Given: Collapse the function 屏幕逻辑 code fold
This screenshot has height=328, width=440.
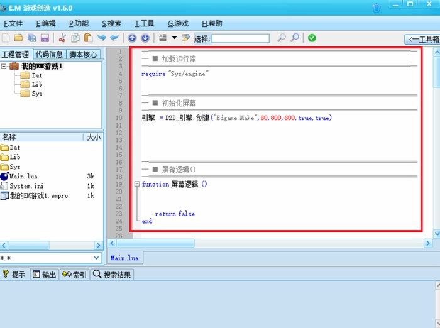Looking at the screenshot, I should 136,184.
